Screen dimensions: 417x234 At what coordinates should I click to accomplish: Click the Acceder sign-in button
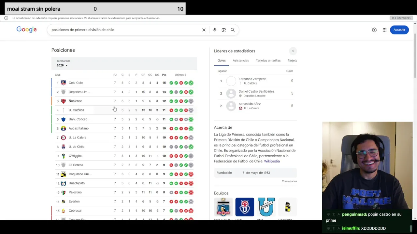(399, 30)
